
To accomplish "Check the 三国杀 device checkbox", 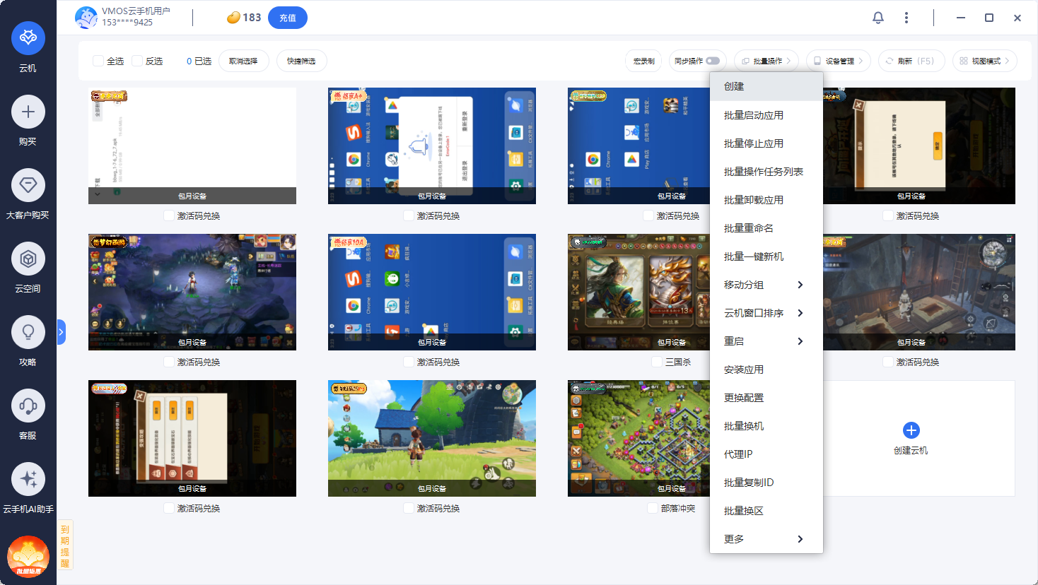I will pos(658,362).
